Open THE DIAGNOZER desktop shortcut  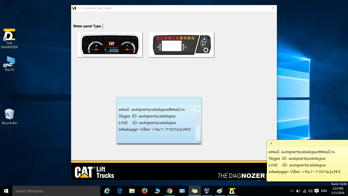(x=9, y=39)
